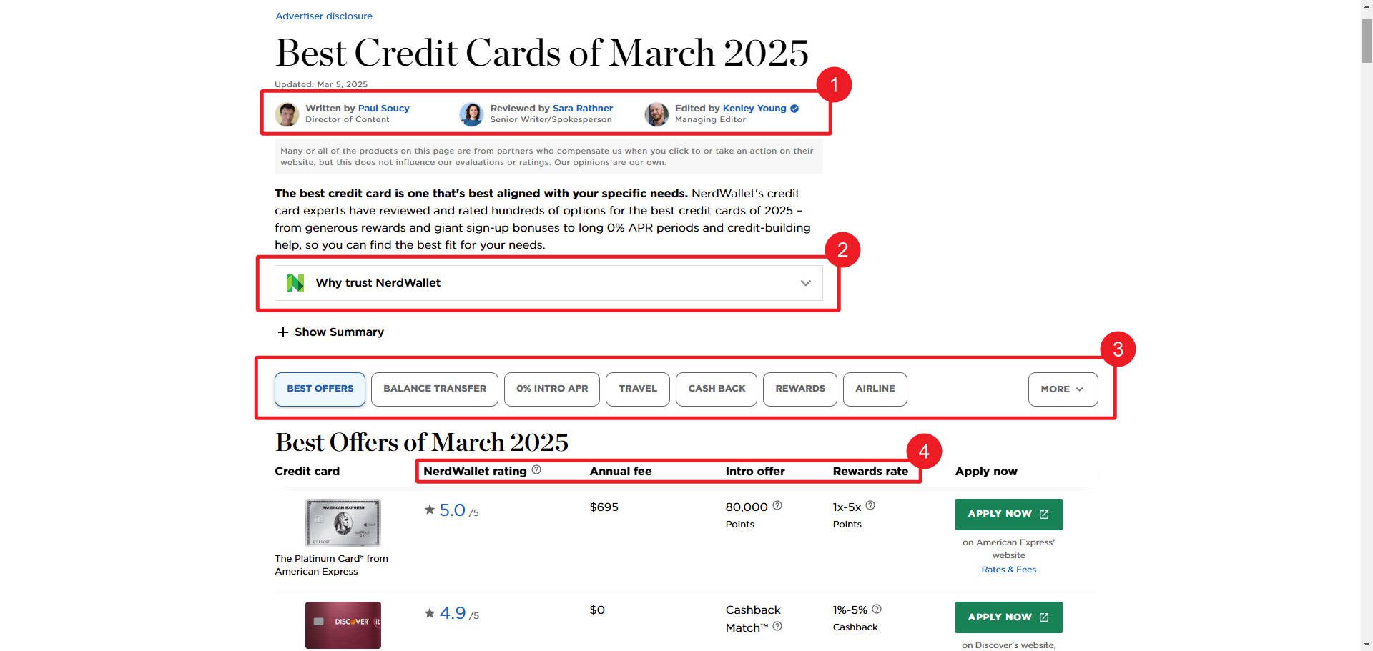Screen dimensions: 1373x651
Task: Click the verified badge next to Kenley Young
Action: (794, 109)
